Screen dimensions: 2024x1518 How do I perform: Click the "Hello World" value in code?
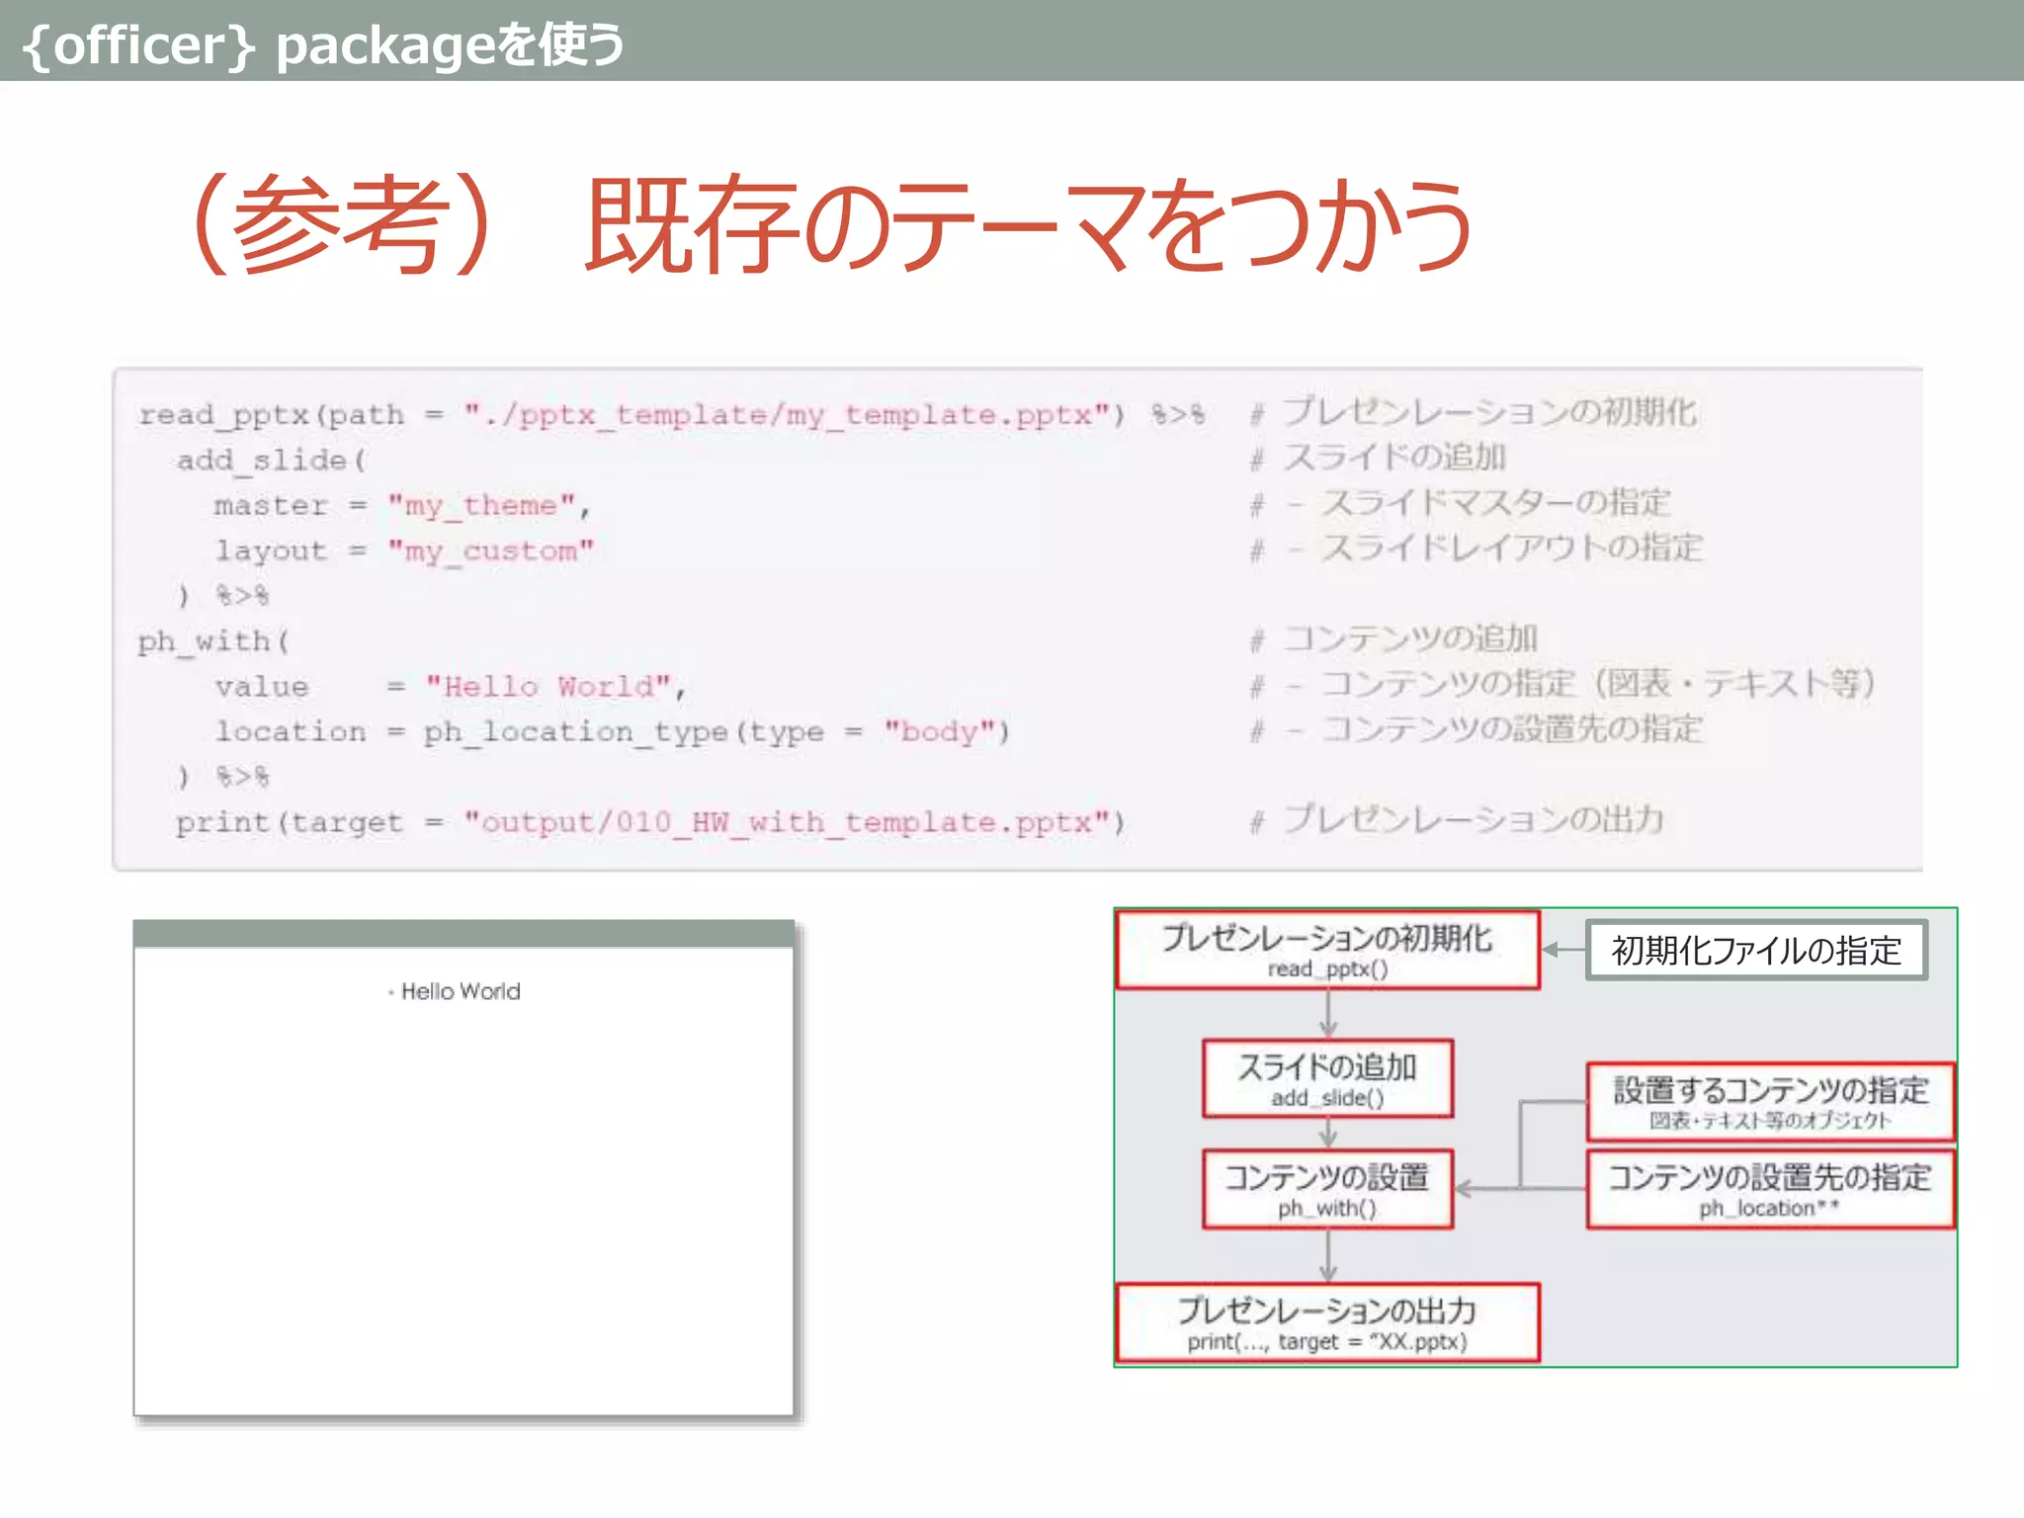coord(548,686)
